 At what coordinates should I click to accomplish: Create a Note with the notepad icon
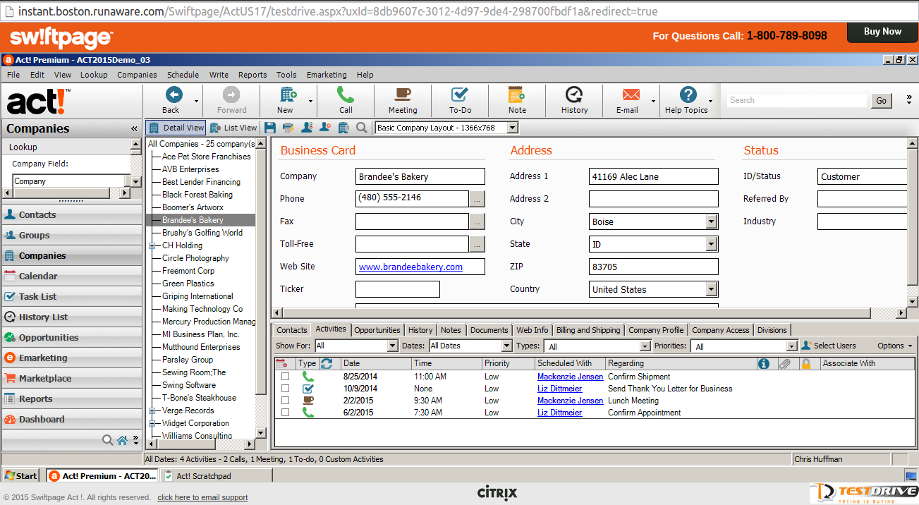click(x=517, y=95)
